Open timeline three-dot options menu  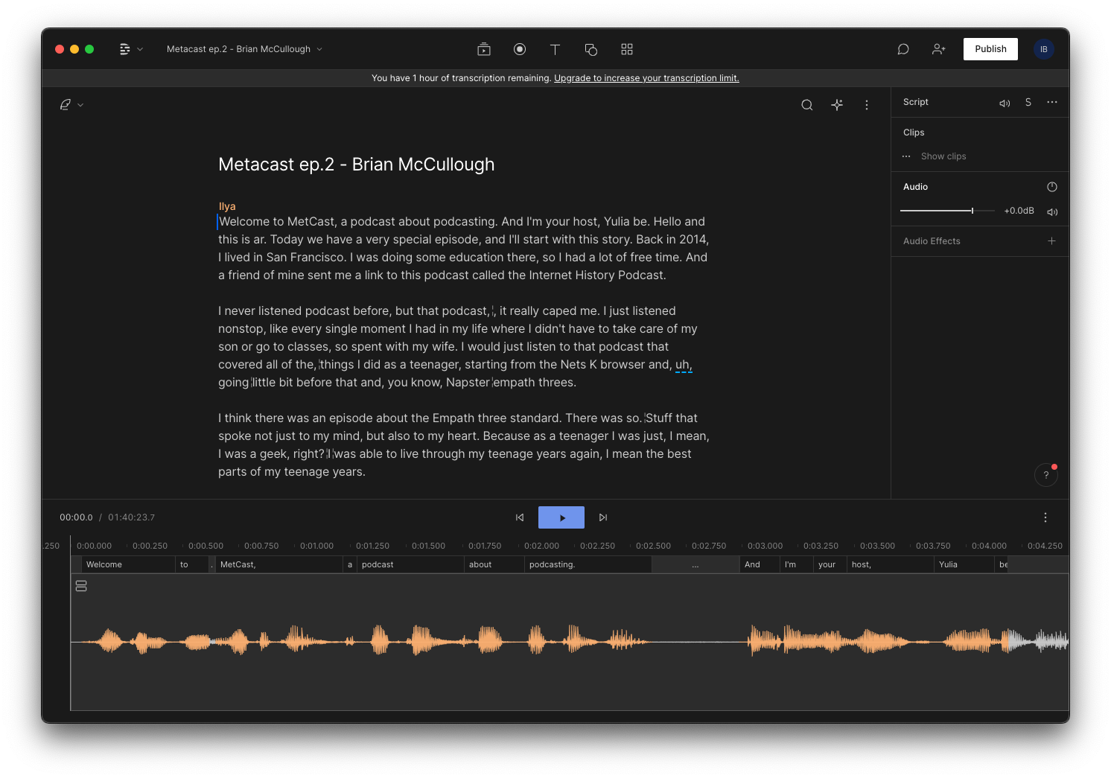click(1045, 517)
